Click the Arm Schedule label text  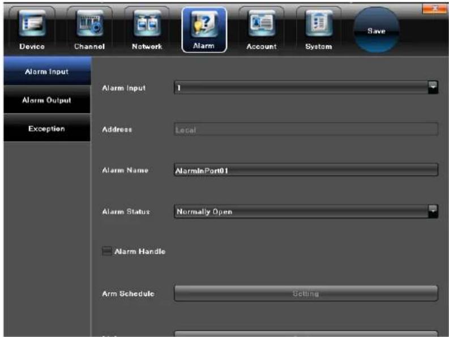pos(129,294)
